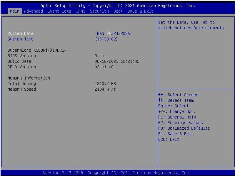Viewport: 235px width, 176px height.
Task: Click BIOS version value 3.4a
Action: coord(99,56)
